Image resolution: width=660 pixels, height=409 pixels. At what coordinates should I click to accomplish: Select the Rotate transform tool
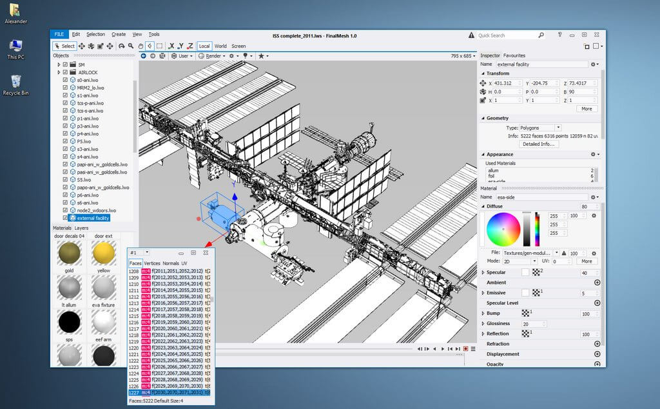click(x=90, y=46)
